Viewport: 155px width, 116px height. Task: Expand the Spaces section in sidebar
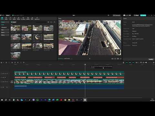5,33
